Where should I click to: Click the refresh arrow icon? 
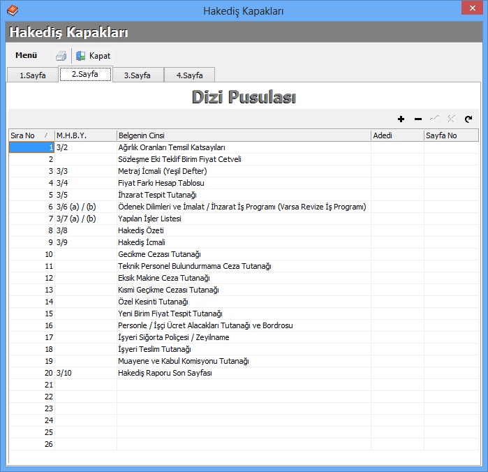click(x=468, y=119)
